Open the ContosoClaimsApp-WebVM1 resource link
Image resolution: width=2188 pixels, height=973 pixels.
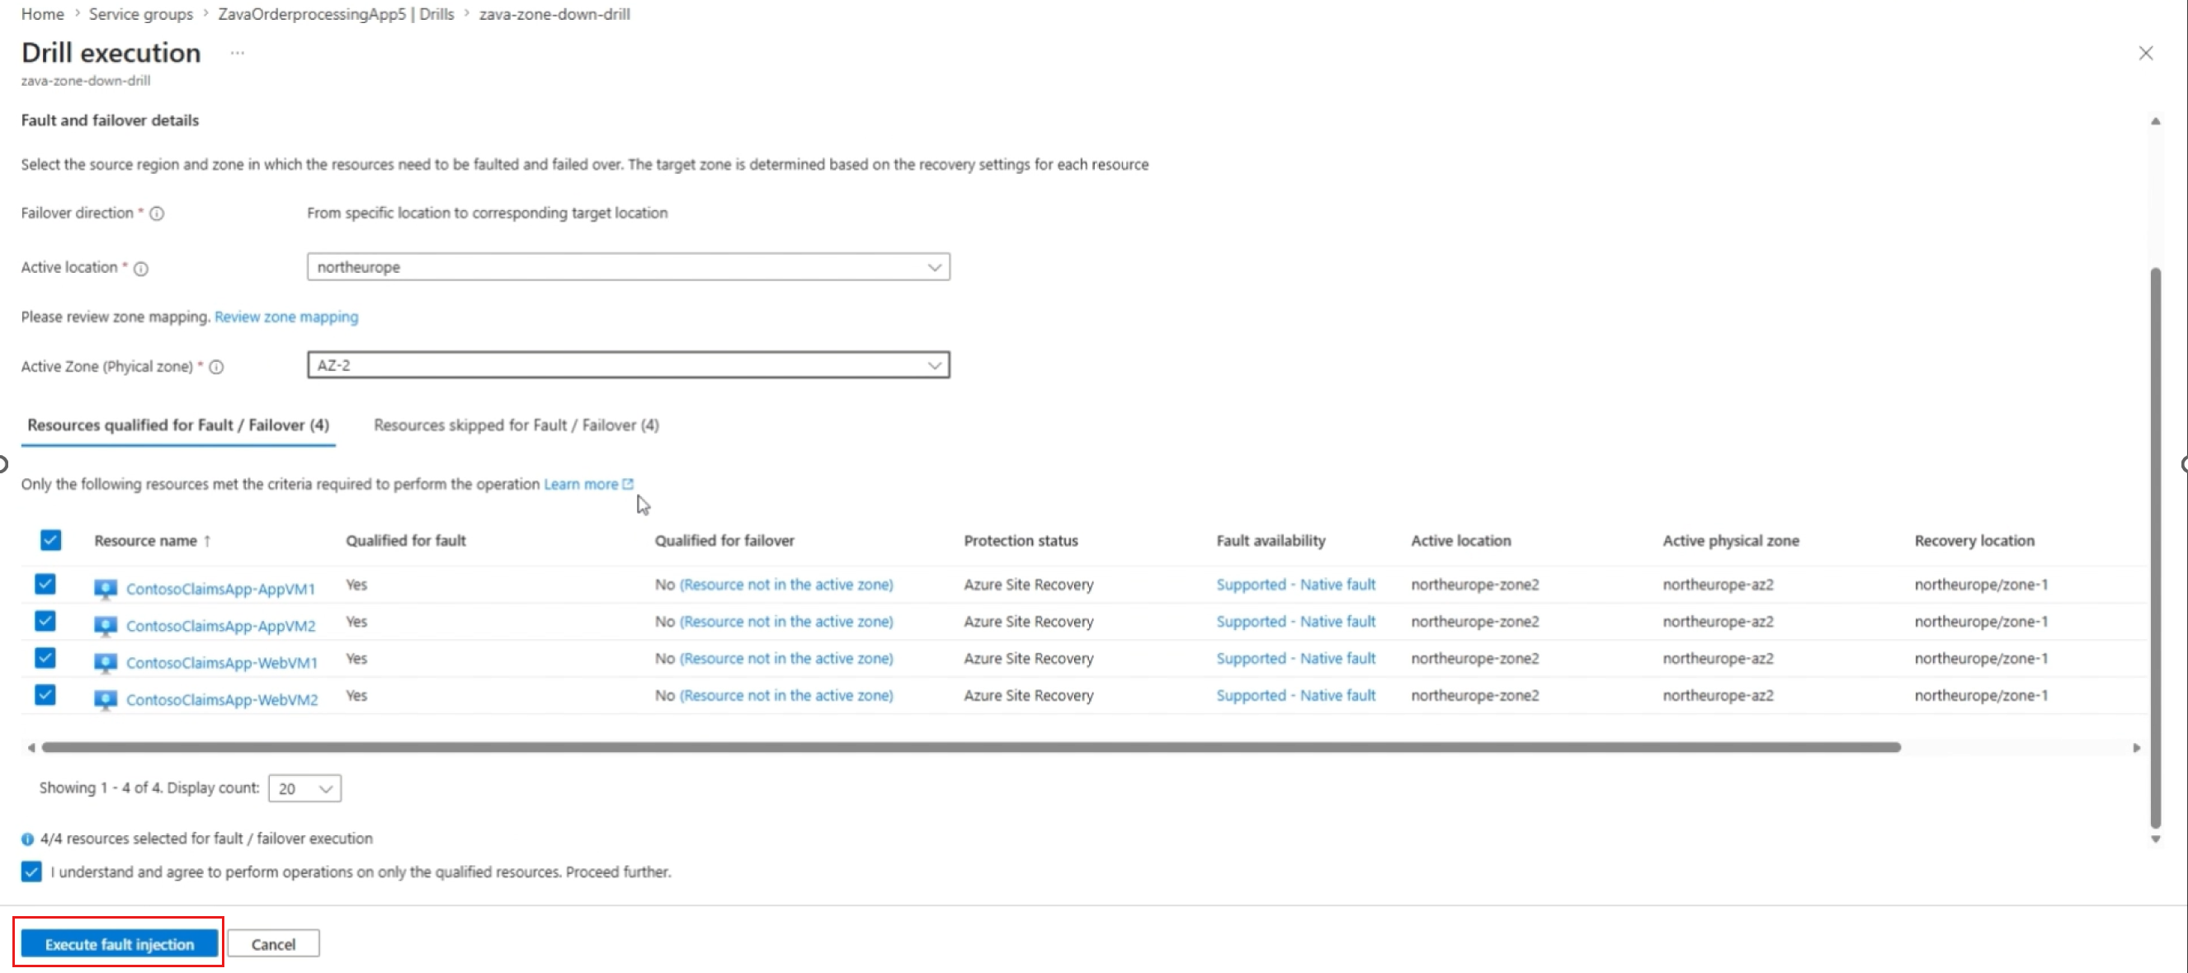pos(222,663)
